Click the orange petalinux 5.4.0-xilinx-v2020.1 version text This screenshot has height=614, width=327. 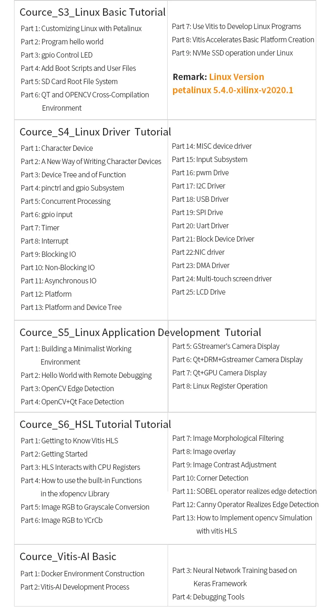(233, 90)
